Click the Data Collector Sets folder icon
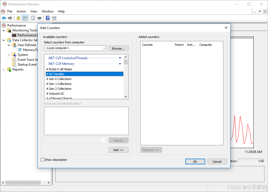Image resolution: width=268 pixels, height=192 pixels. tap(9, 40)
